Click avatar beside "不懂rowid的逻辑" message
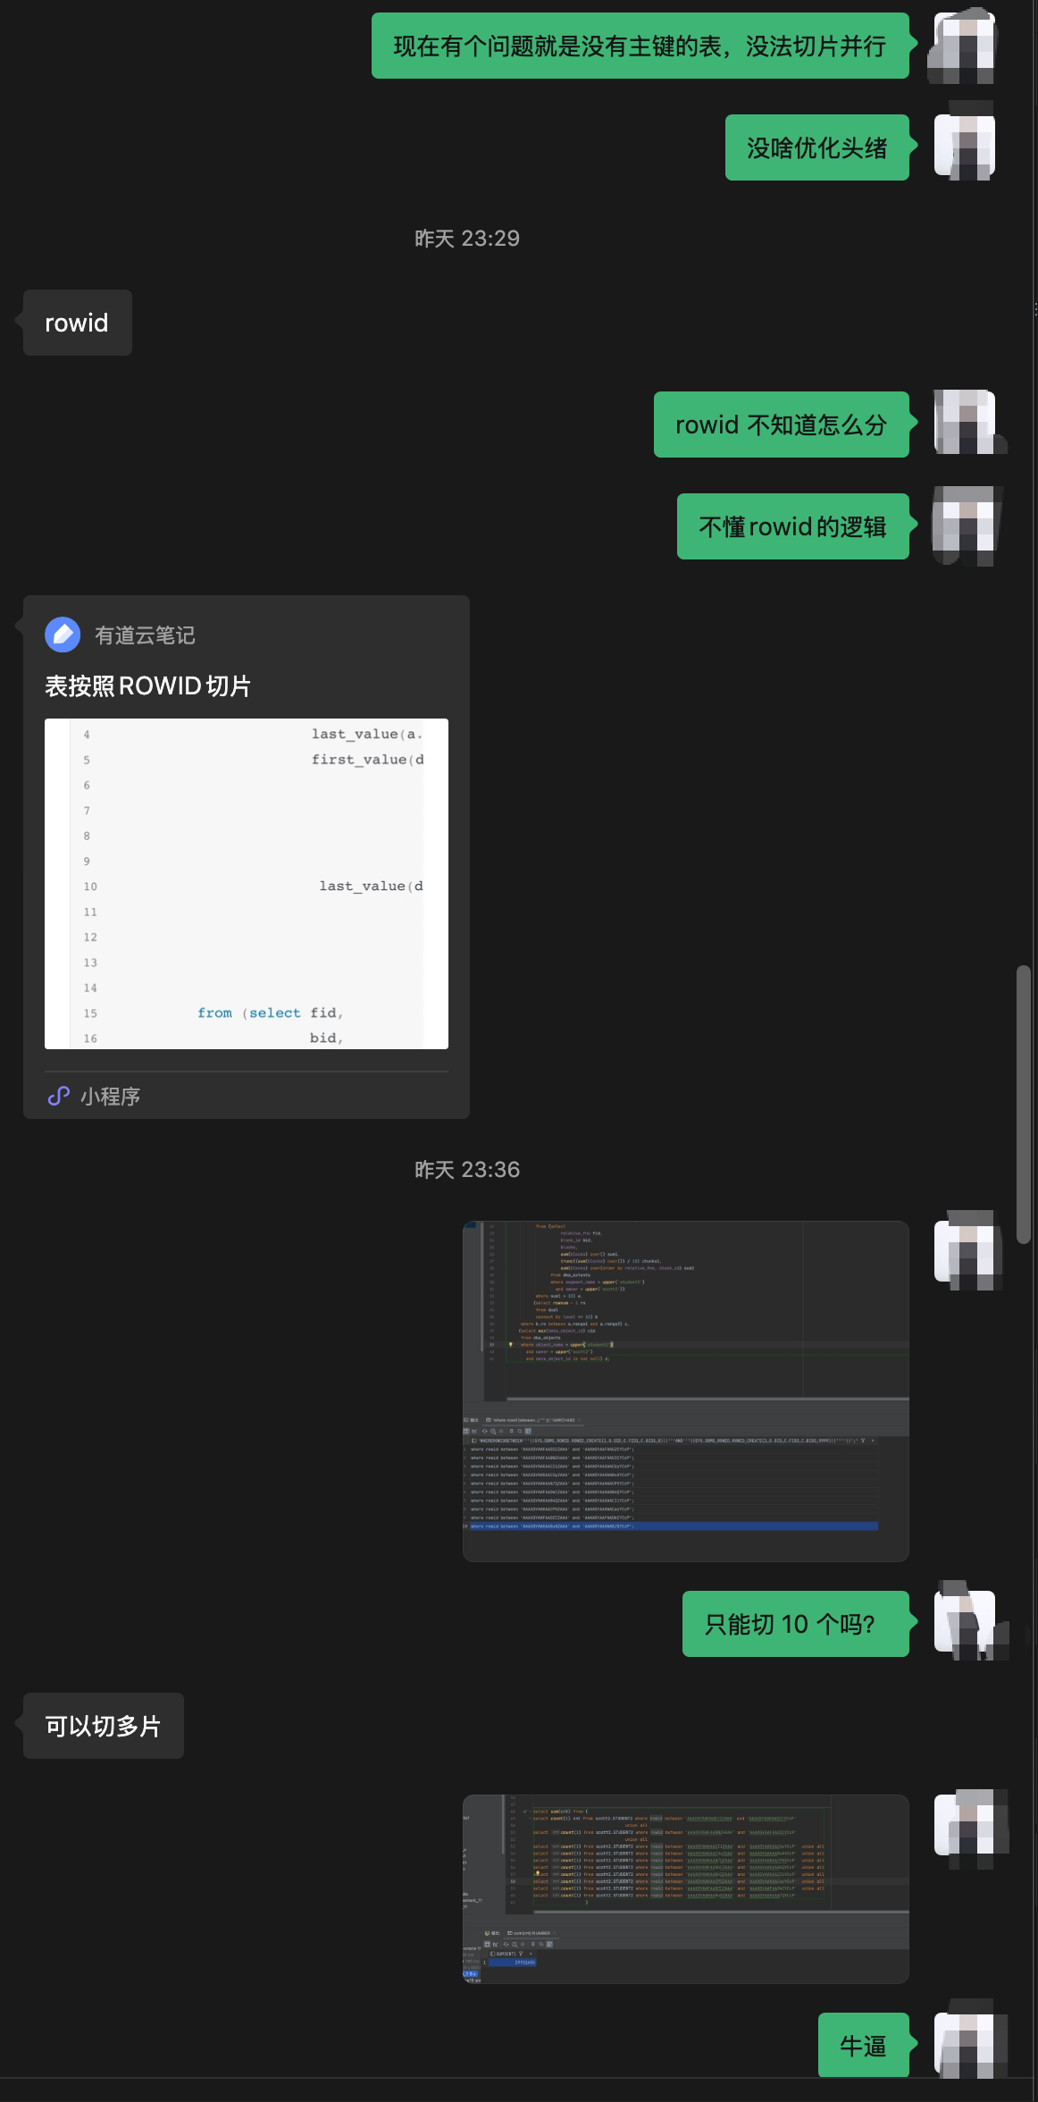Image resolution: width=1038 pixels, height=2102 pixels. [964, 525]
